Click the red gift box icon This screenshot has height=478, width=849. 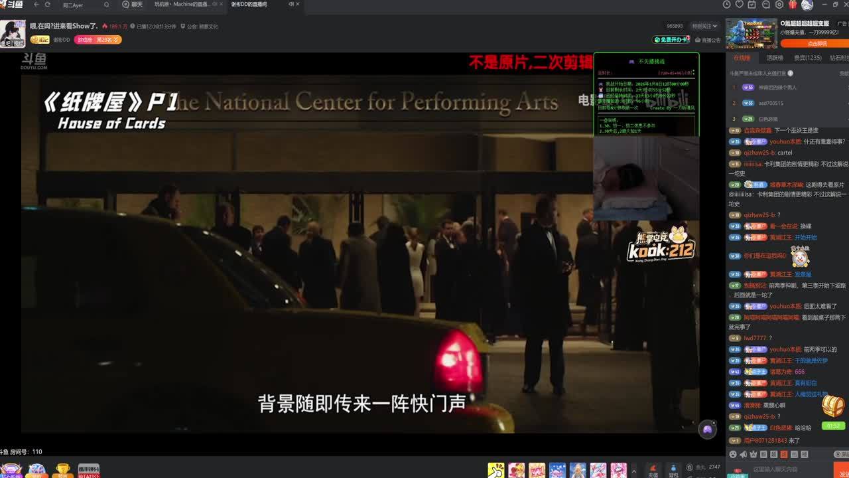click(x=793, y=5)
